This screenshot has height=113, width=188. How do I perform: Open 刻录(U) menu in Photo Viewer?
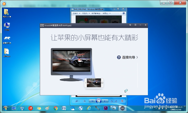tap(105, 13)
